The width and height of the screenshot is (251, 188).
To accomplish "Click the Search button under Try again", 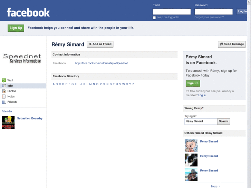I will point(223,121).
